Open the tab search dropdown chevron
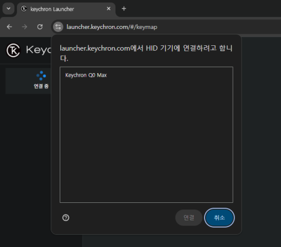Screen dimensions: 281x247 [8, 8]
